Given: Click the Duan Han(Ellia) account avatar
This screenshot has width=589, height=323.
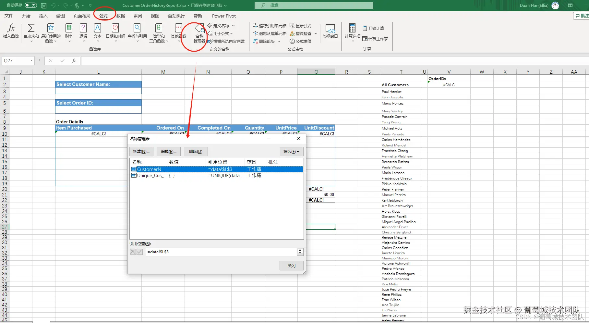Looking at the screenshot, I should tap(555, 6).
